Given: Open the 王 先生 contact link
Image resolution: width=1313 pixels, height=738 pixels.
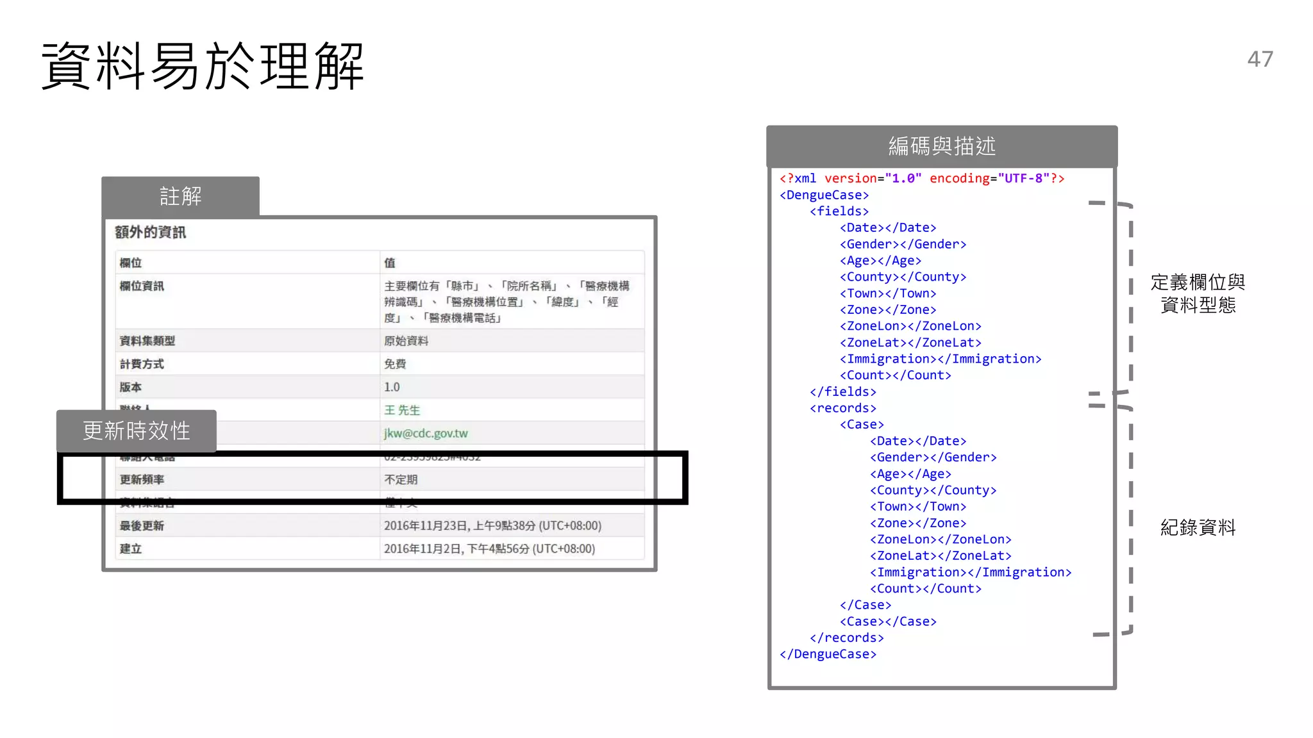Looking at the screenshot, I should (x=402, y=410).
